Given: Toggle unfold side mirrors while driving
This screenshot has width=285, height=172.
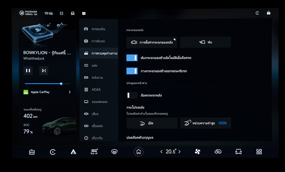Looking at the screenshot, I should coord(132,71).
